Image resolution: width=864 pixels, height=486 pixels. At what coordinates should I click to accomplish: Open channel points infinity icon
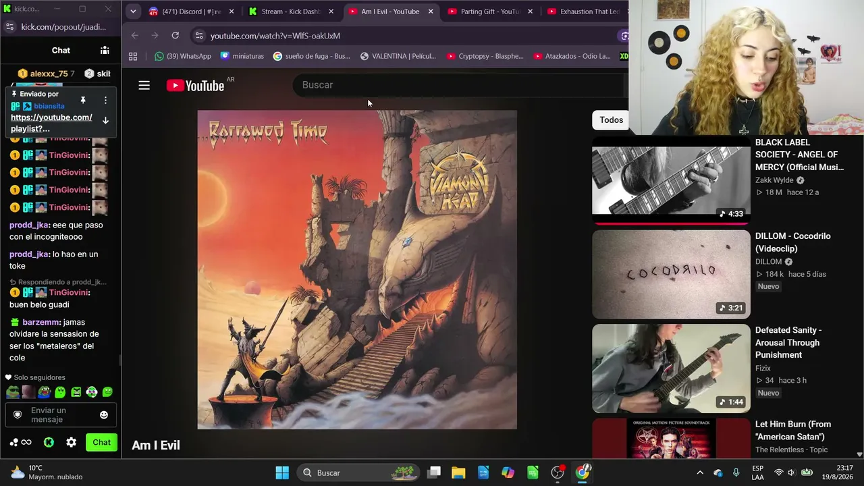[x=20, y=443]
